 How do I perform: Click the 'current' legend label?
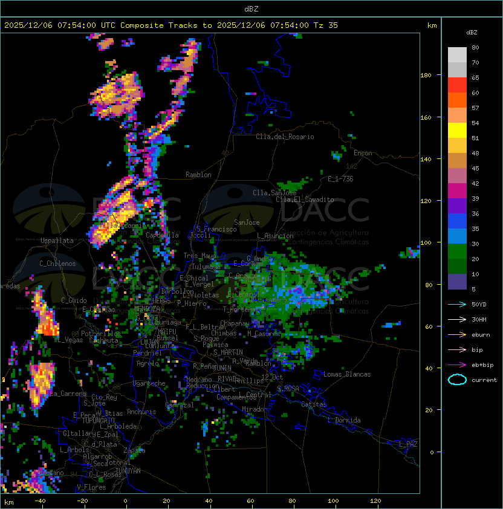tap(484, 380)
